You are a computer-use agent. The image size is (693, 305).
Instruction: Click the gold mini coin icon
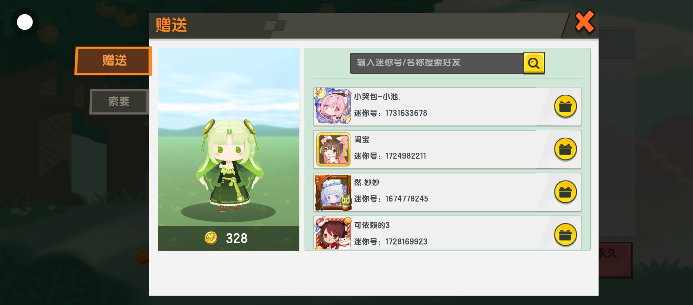click(x=211, y=238)
